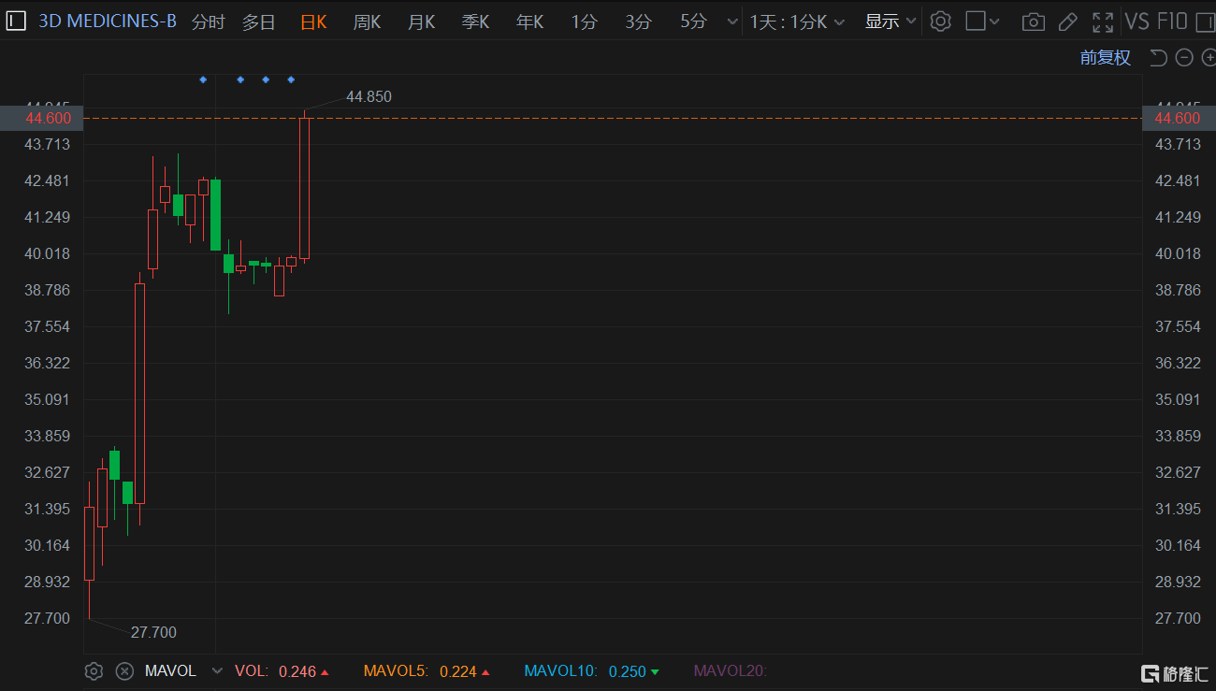The width and height of the screenshot is (1216, 691).
Task: Switch to 多日 multi-day view
Action: tap(259, 22)
